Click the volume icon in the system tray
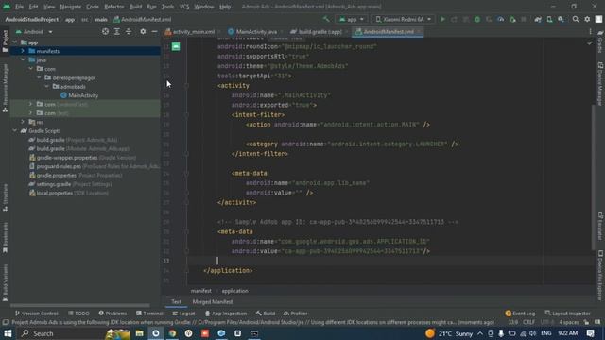This screenshot has width=605, height=340. [533, 333]
